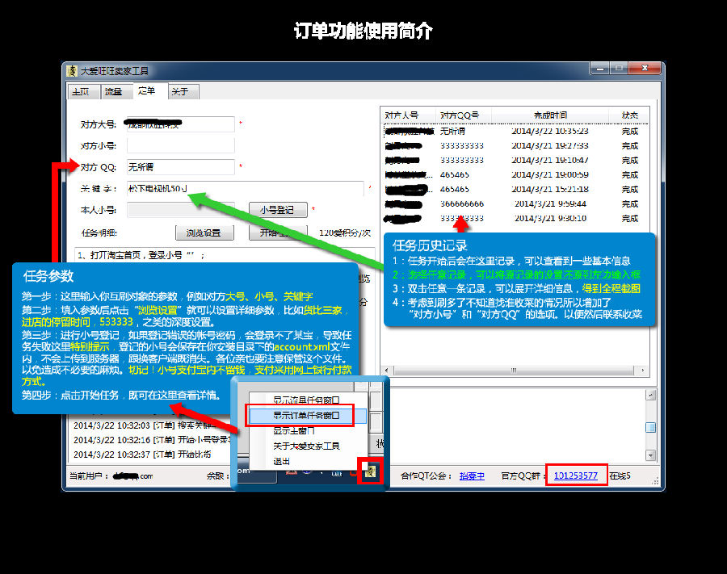The height and width of the screenshot is (574, 727).
Task: Click the 浏览设置 button
Action: point(204,233)
